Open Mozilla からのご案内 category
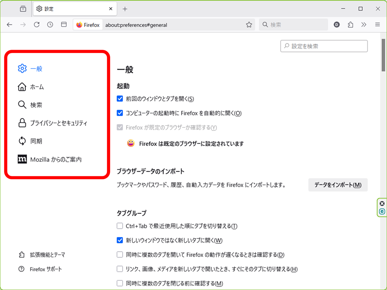This screenshot has height=290, width=387. pyautogui.click(x=56, y=160)
